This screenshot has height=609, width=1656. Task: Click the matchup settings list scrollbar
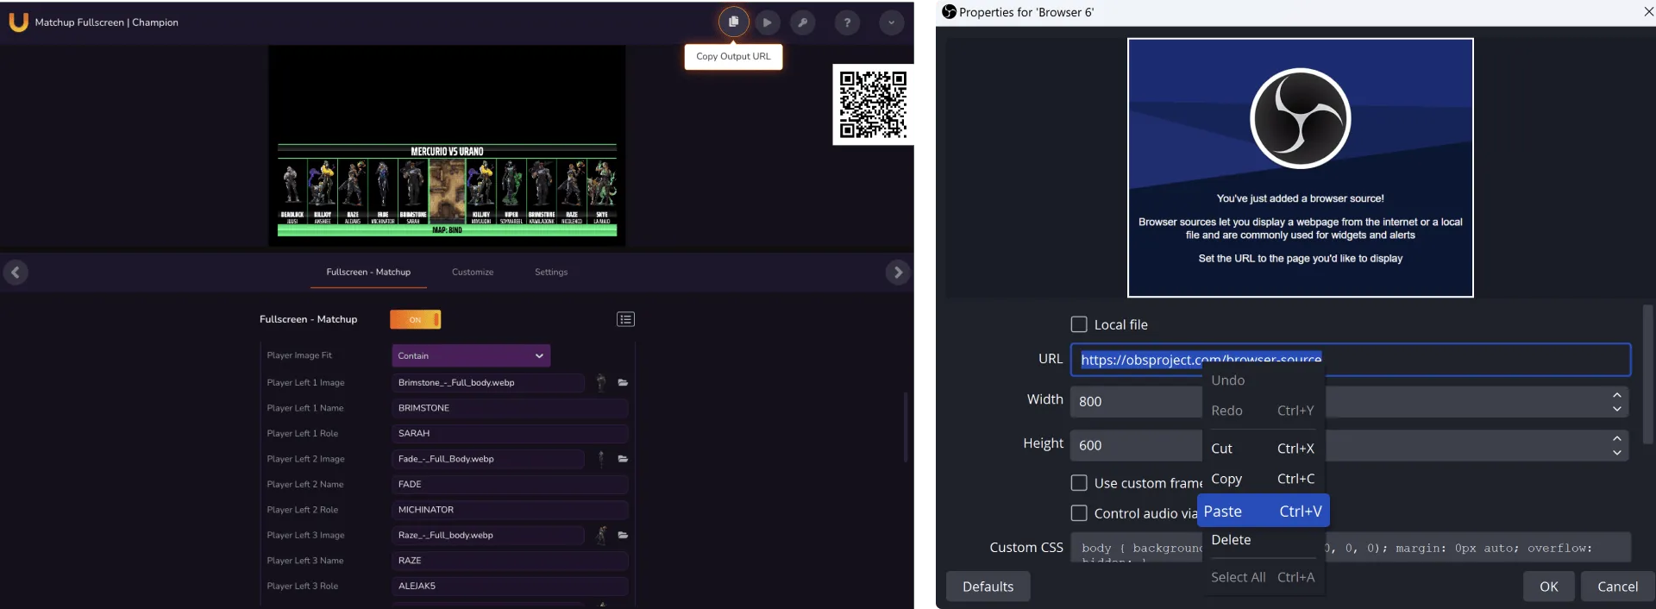(x=905, y=428)
